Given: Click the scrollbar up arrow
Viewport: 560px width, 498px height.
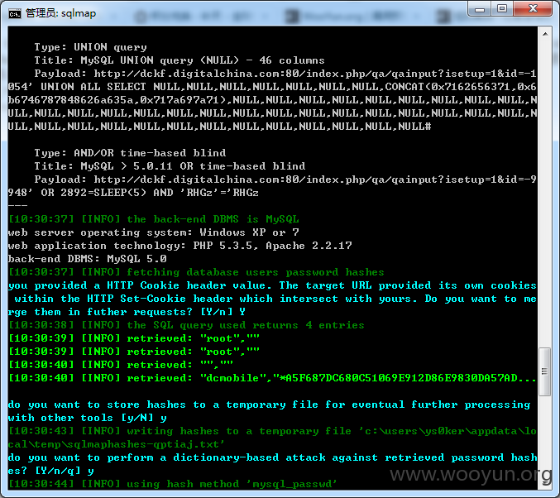Looking at the screenshot, I should [545, 34].
